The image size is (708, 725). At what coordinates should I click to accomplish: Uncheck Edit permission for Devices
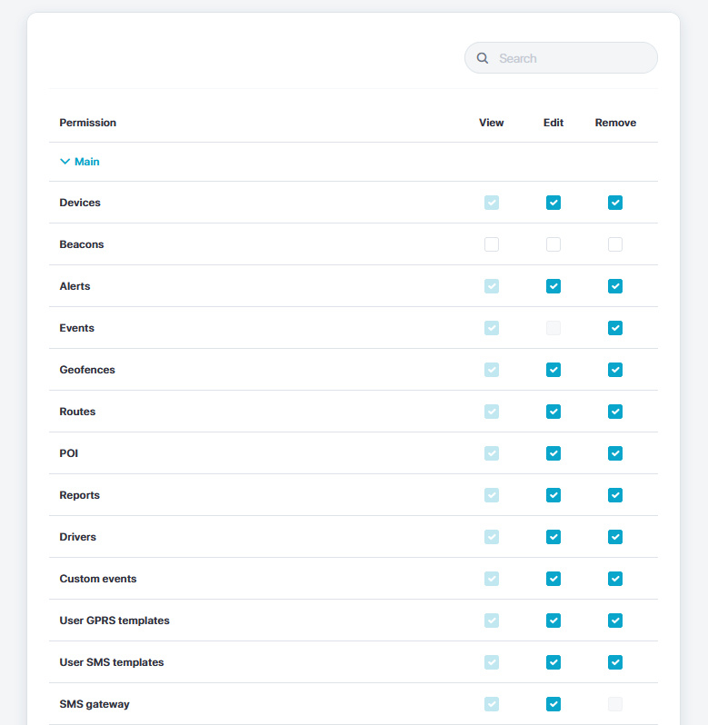click(553, 203)
